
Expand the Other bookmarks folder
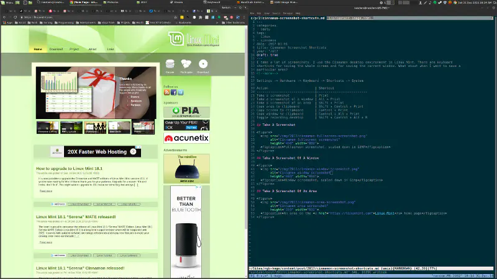click(234, 22)
